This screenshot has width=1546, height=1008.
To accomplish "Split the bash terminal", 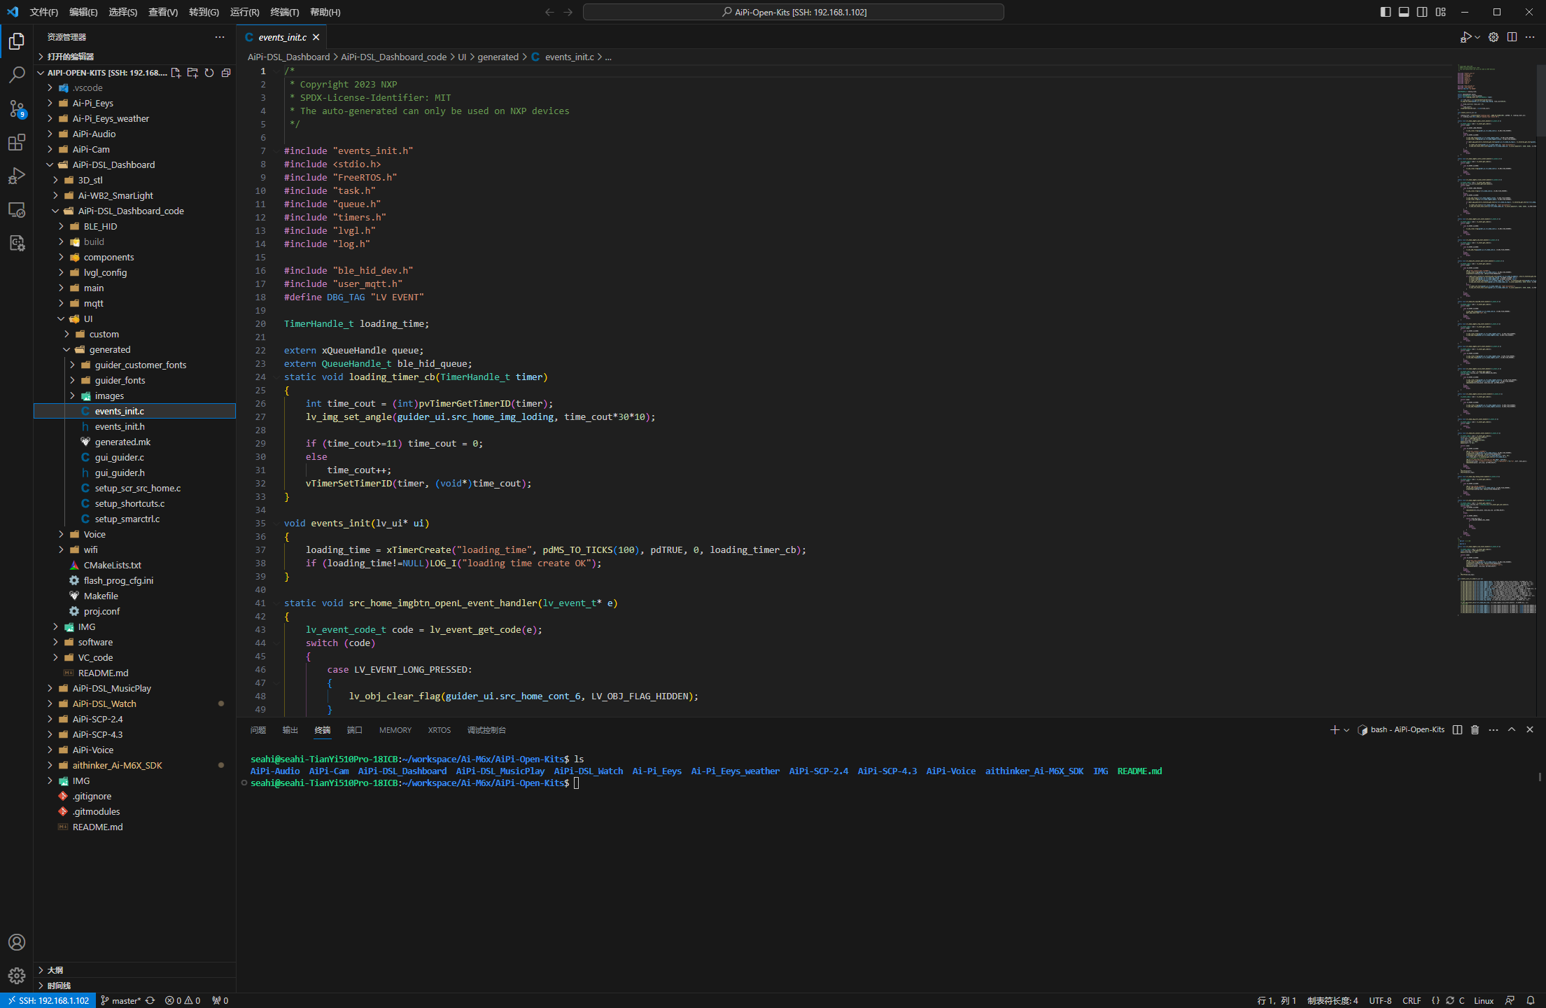I will tap(1457, 729).
